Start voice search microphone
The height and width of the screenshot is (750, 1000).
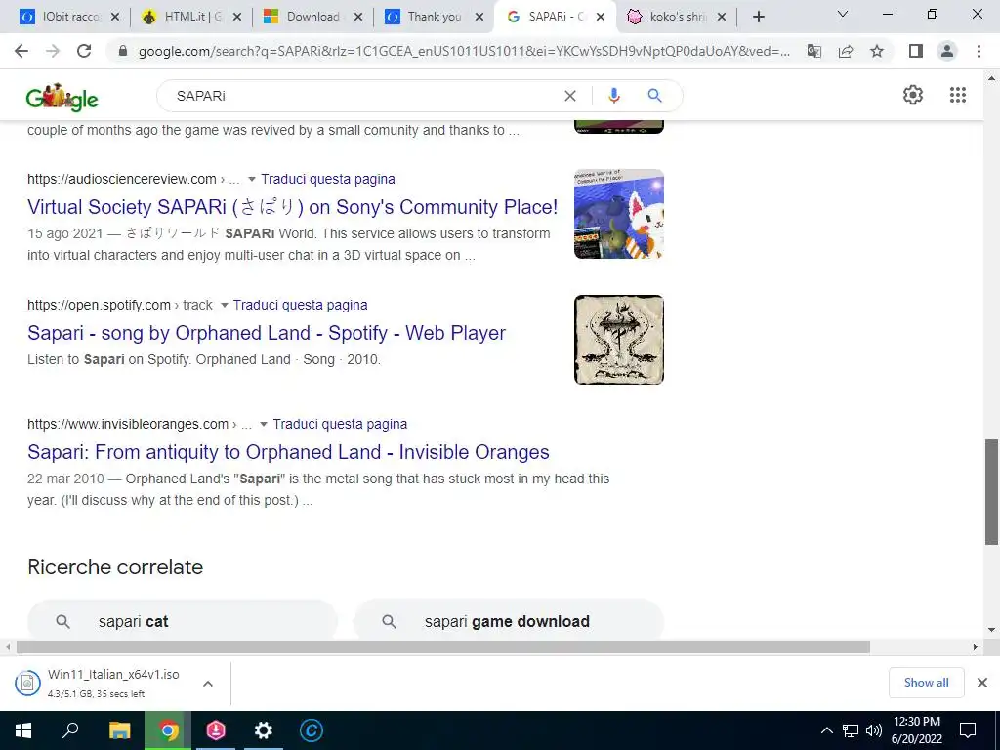click(x=613, y=96)
